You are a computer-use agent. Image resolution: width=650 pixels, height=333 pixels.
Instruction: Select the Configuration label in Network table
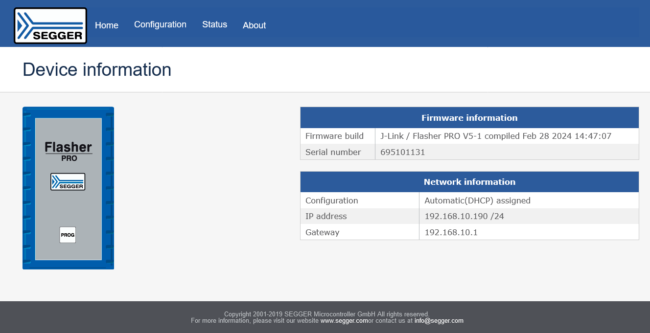tap(360, 200)
